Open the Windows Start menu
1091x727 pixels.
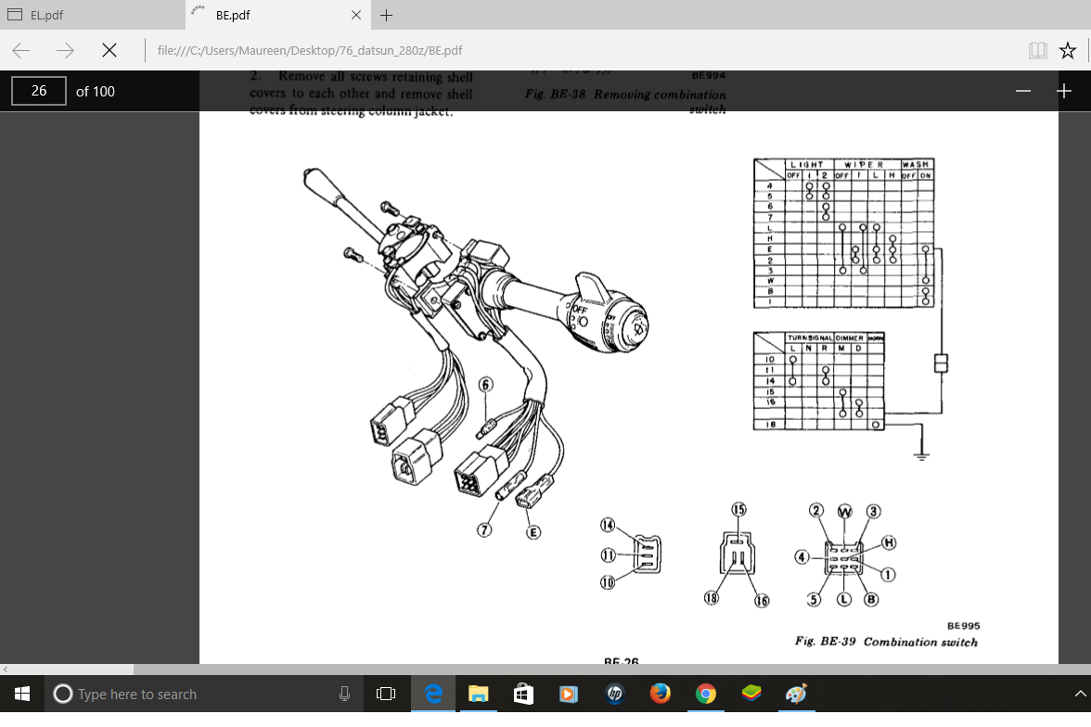pos(22,694)
